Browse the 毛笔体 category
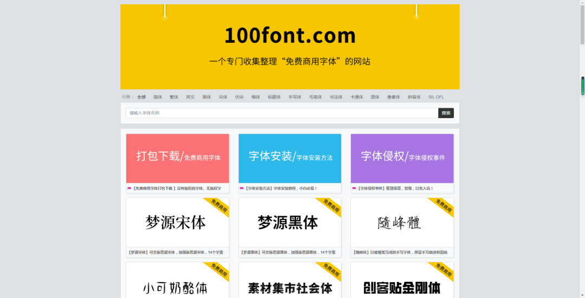This screenshot has width=585, height=298. (315, 97)
